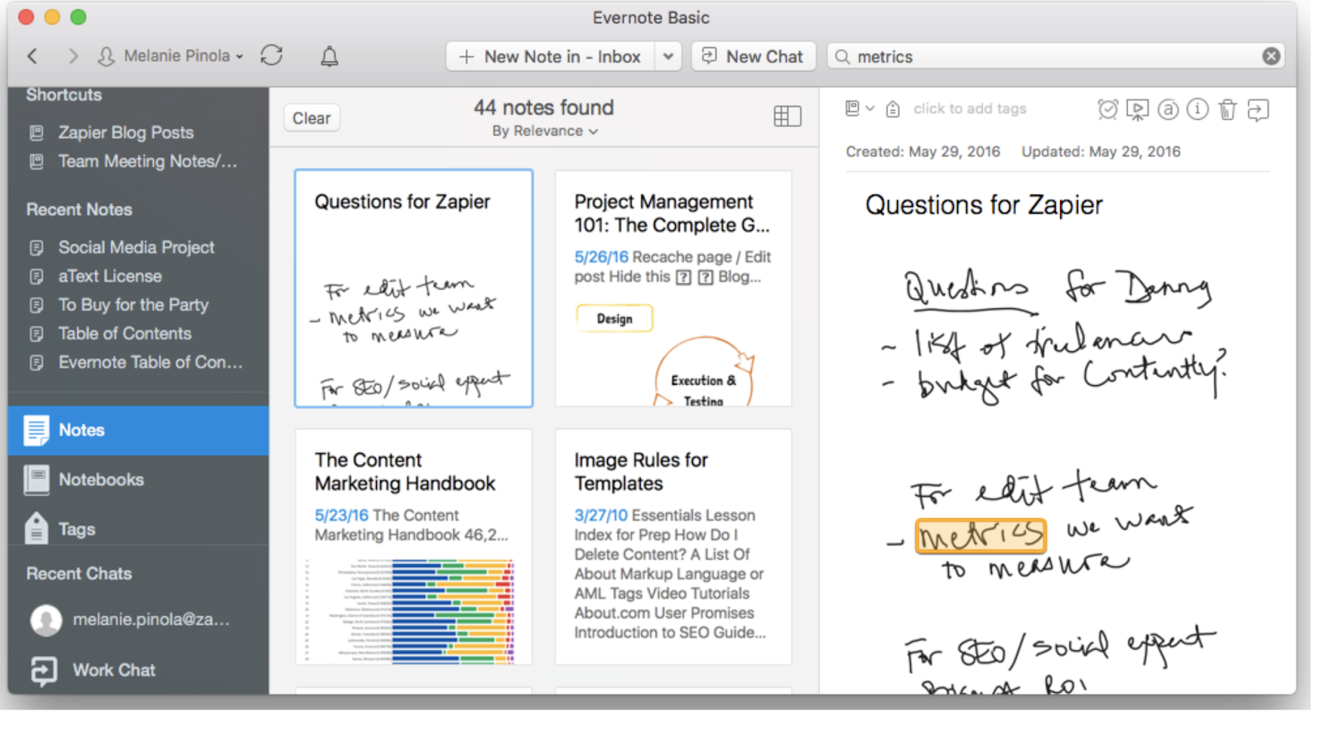The image size is (1325, 736).
Task: Show note info with the i icon
Action: [x=1197, y=109]
